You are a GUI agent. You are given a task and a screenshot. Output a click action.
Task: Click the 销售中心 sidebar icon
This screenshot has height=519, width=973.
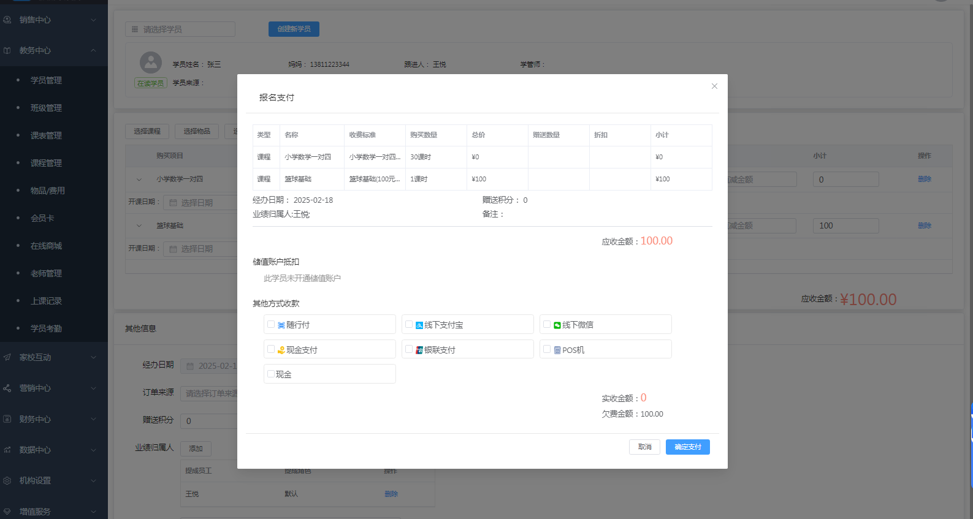click(7, 20)
